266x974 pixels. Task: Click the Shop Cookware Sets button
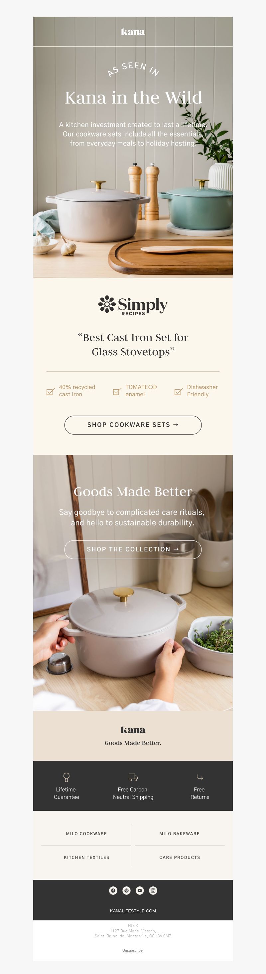(133, 425)
